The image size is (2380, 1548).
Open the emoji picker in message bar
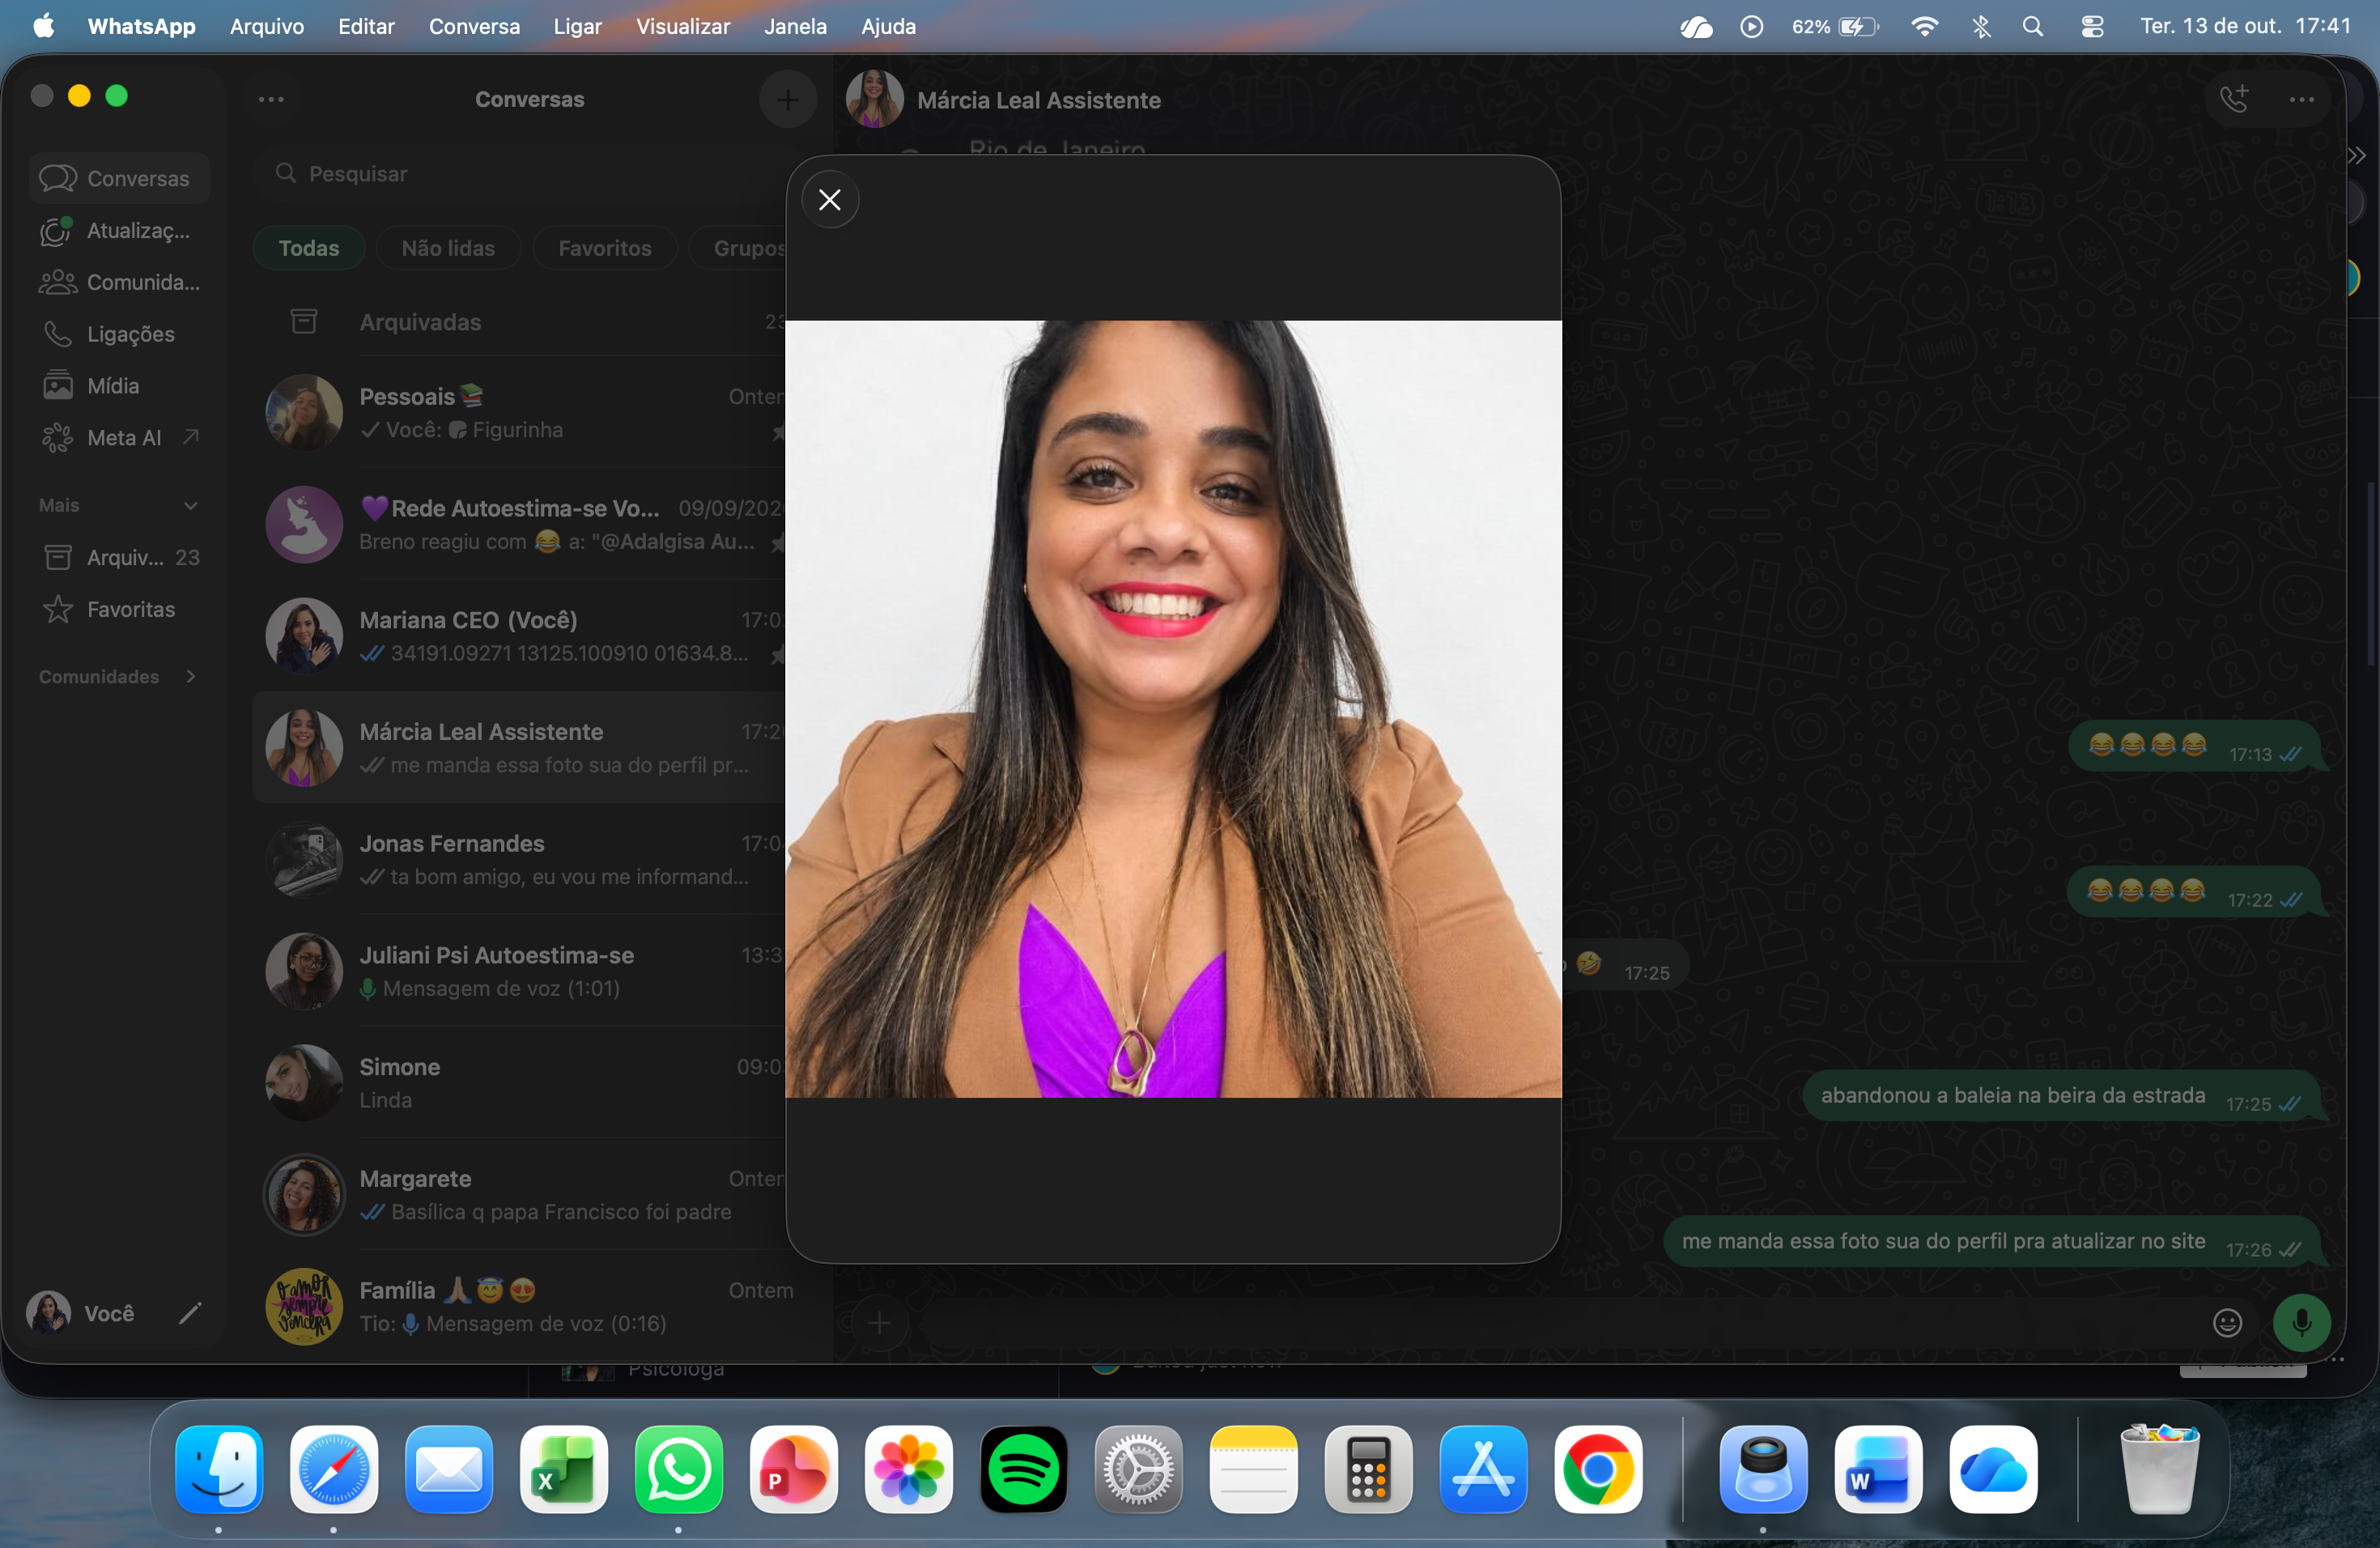(2227, 1323)
